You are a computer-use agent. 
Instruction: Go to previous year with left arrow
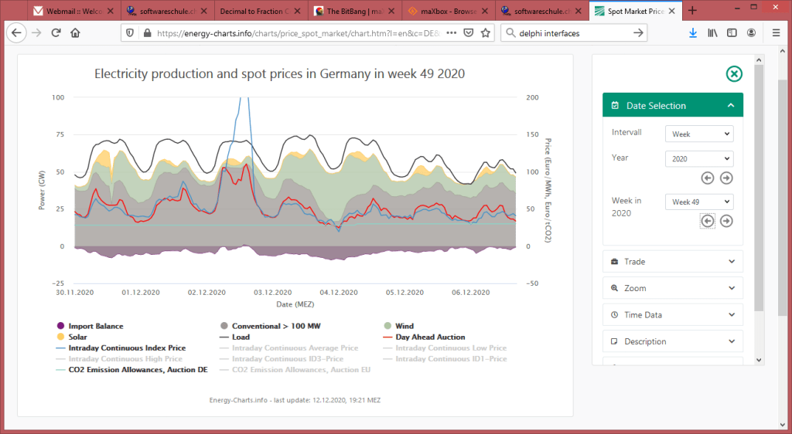(x=707, y=178)
